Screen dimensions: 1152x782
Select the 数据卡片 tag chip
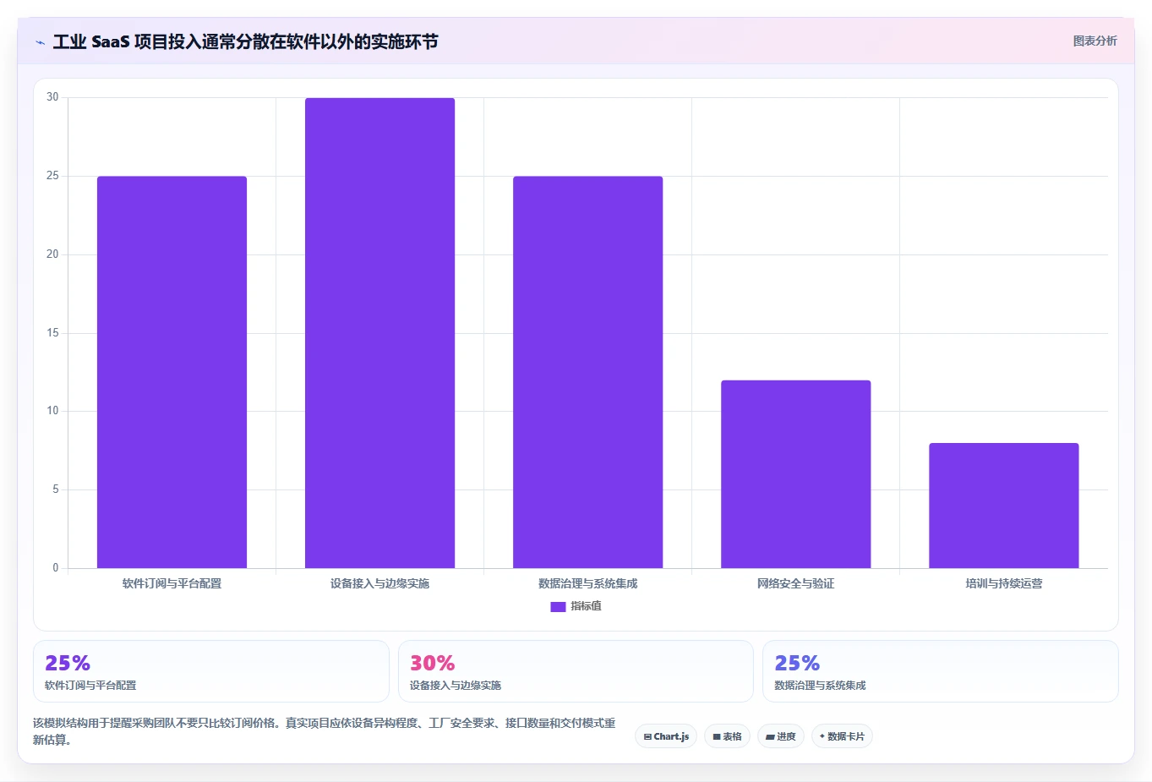(842, 736)
